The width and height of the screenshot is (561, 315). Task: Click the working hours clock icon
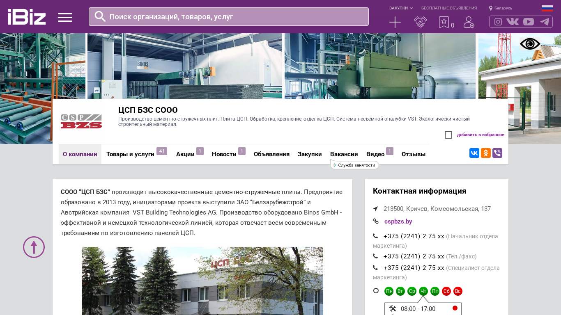(x=376, y=291)
